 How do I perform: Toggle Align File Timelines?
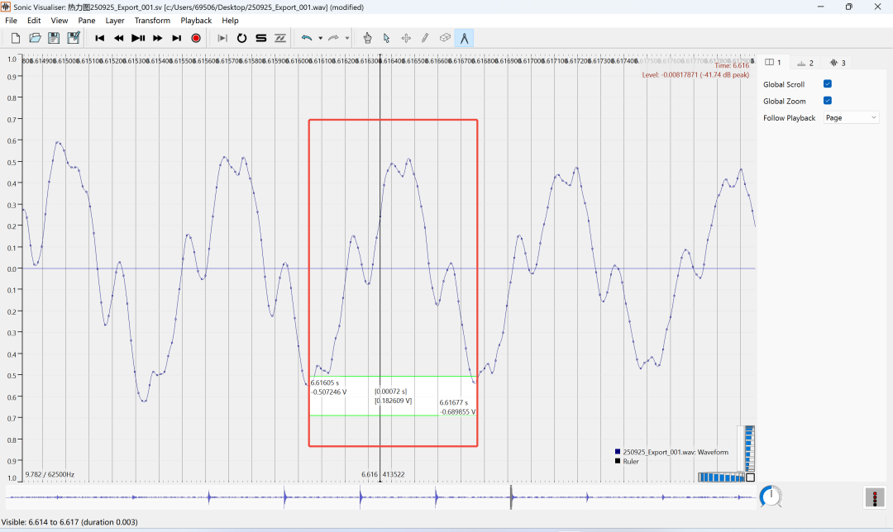pyautogui.click(x=280, y=38)
